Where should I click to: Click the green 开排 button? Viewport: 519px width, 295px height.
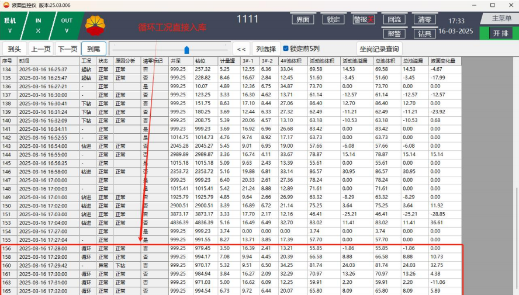click(500, 33)
